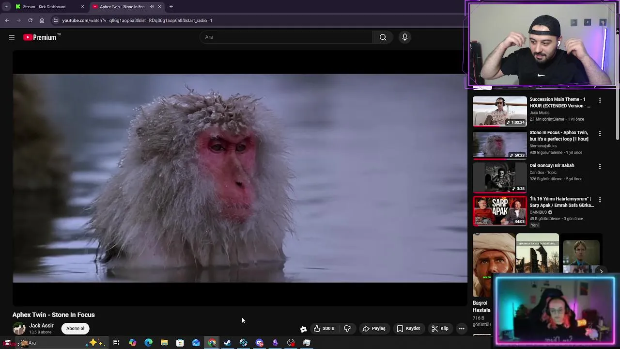
Task: Click the search magnifier button
Action: 383,37
